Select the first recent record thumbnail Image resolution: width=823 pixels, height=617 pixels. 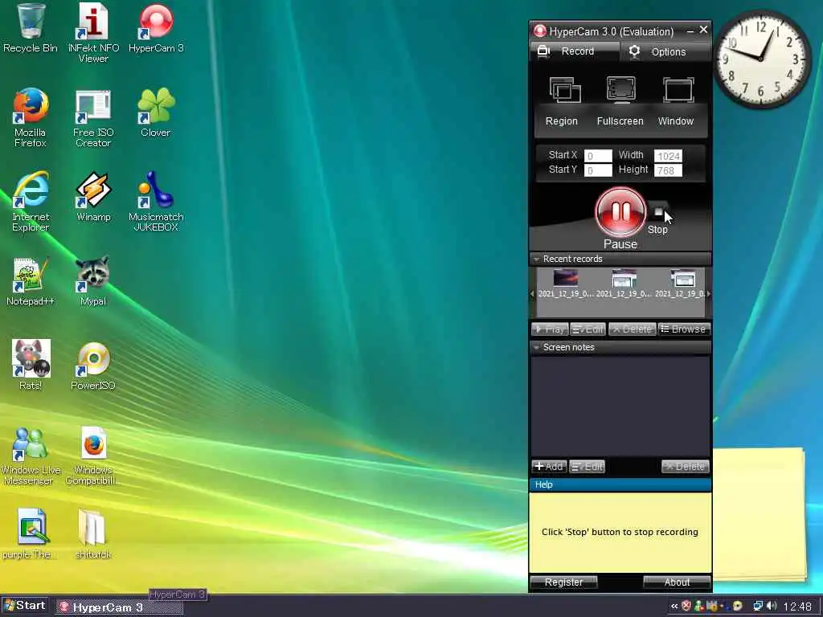click(565, 284)
